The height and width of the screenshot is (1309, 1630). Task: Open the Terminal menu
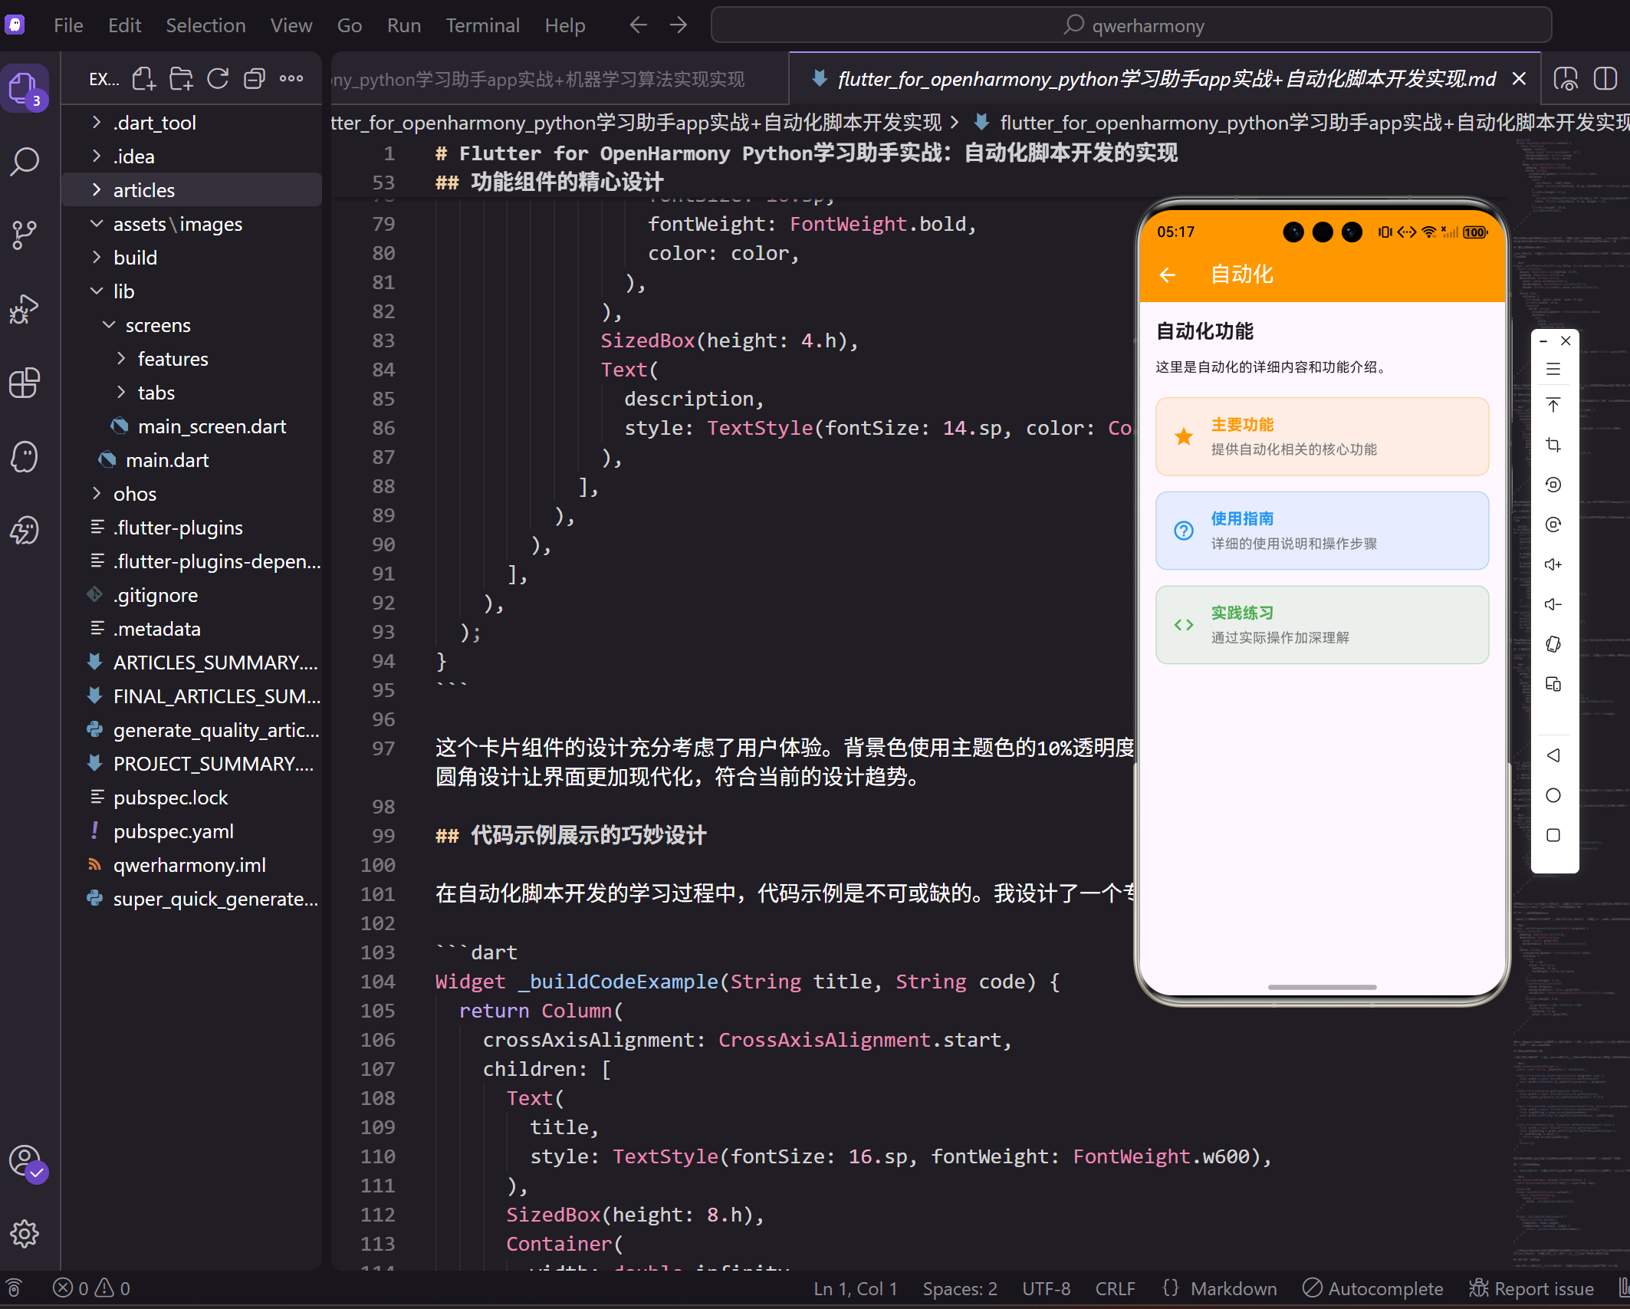coord(482,25)
